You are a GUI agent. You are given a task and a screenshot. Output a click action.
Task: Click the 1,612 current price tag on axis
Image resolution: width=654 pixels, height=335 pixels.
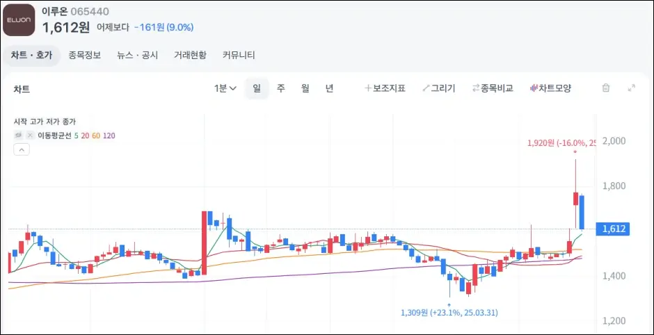[x=614, y=229]
